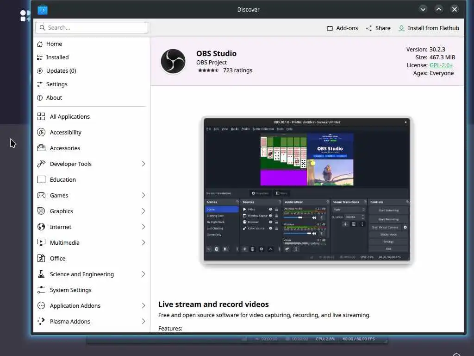Click the Accessibility category icon
The height and width of the screenshot is (356, 474).
[41, 132]
